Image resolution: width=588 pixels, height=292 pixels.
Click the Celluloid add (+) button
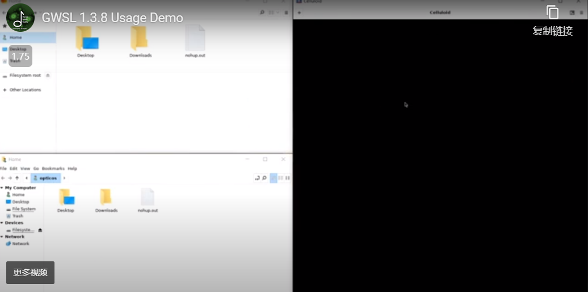[299, 12]
